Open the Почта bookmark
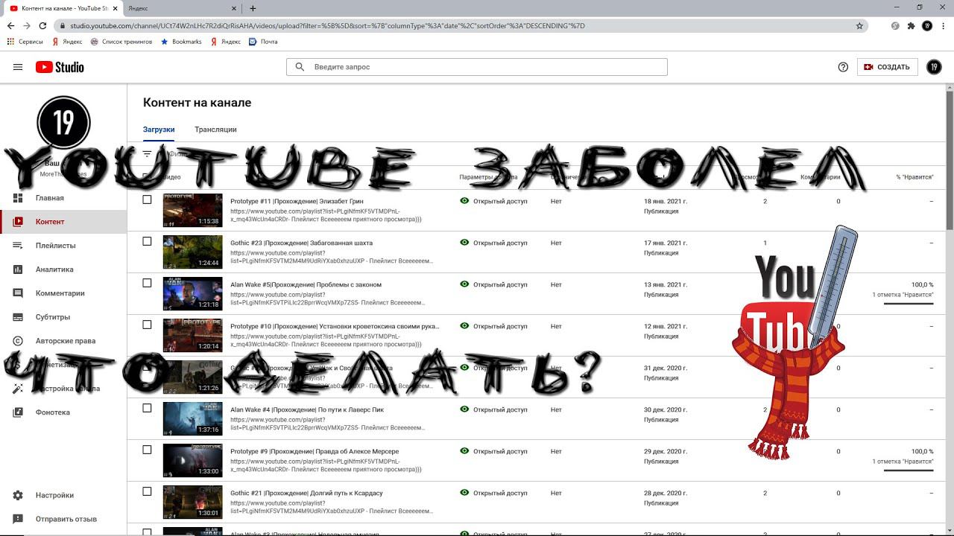954x536 pixels. coord(263,42)
